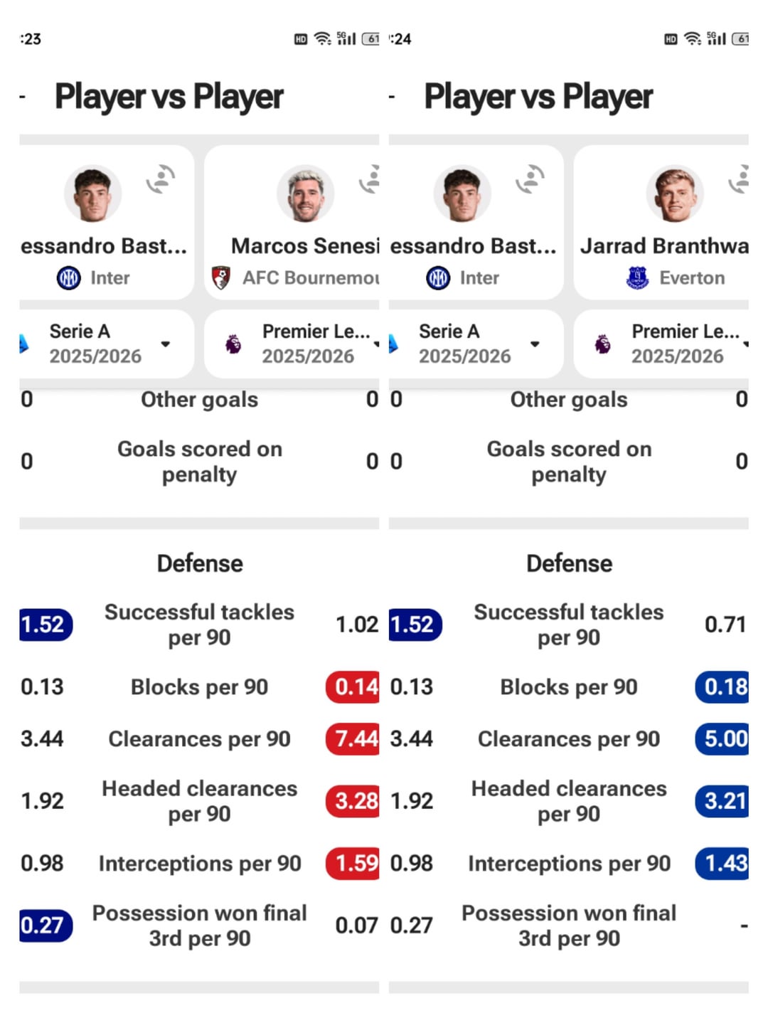Tap the battery icon in the right status bar
The image size is (768, 1013).
coord(740,39)
